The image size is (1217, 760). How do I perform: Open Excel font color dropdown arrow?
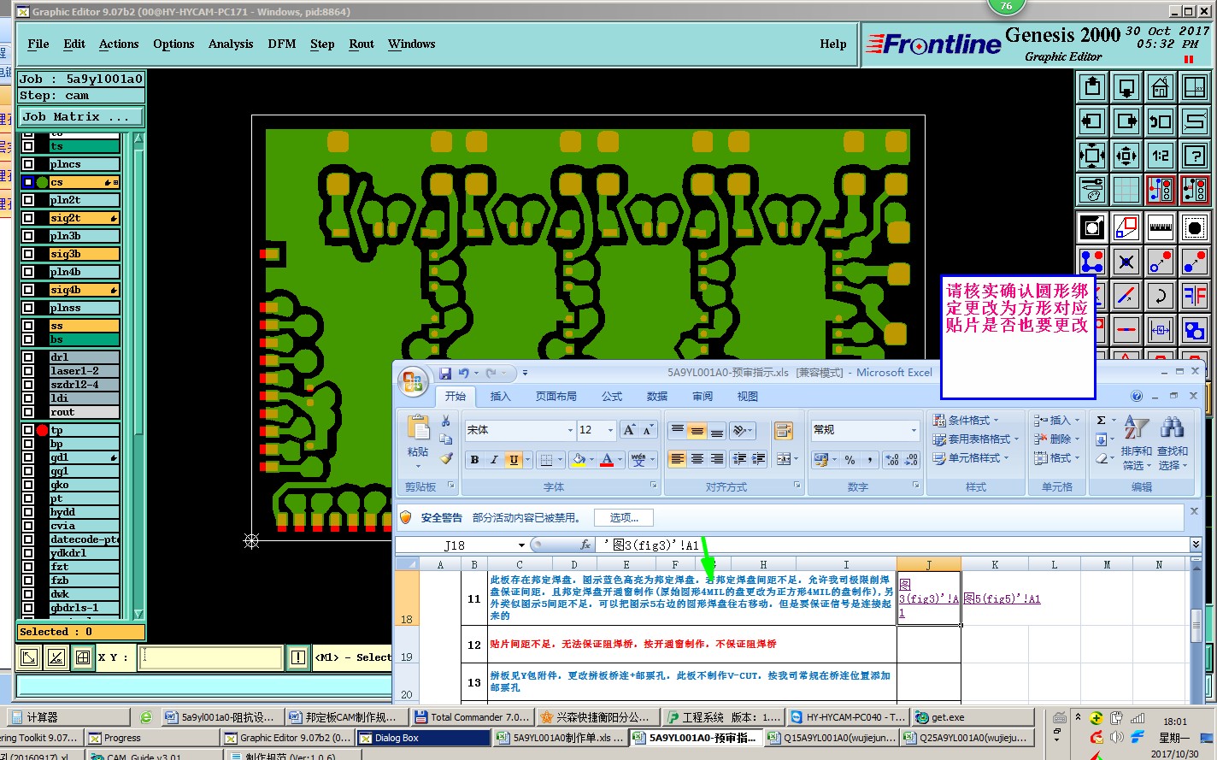pyautogui.click(x=620, y=459)
